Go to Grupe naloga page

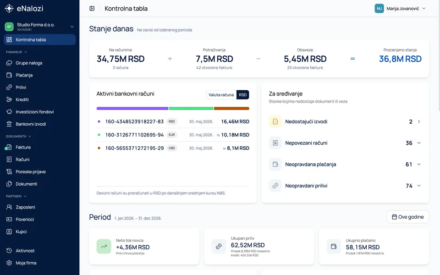point(39,63)
